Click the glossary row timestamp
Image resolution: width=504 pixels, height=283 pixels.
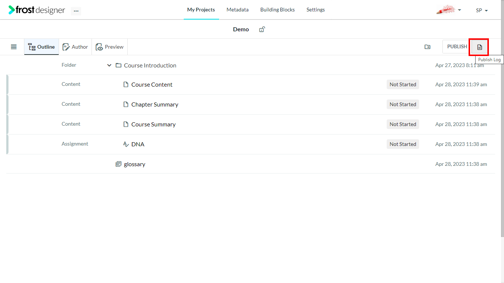click(461, 164)
